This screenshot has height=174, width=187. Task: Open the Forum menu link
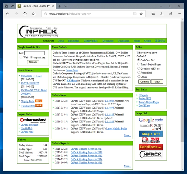click(137, 41)
